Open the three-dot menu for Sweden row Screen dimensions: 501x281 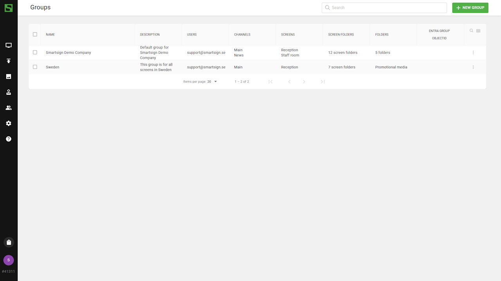click(473, 67)
